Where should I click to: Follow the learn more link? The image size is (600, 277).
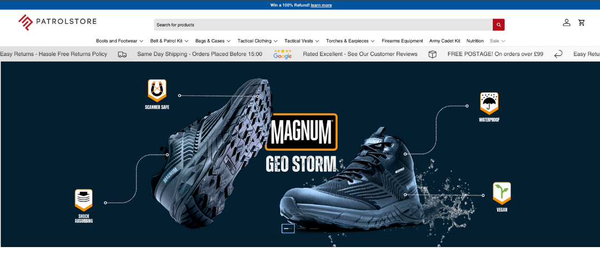(x=321, y=5)
